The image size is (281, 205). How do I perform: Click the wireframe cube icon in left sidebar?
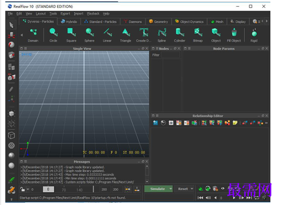(12, 135)
